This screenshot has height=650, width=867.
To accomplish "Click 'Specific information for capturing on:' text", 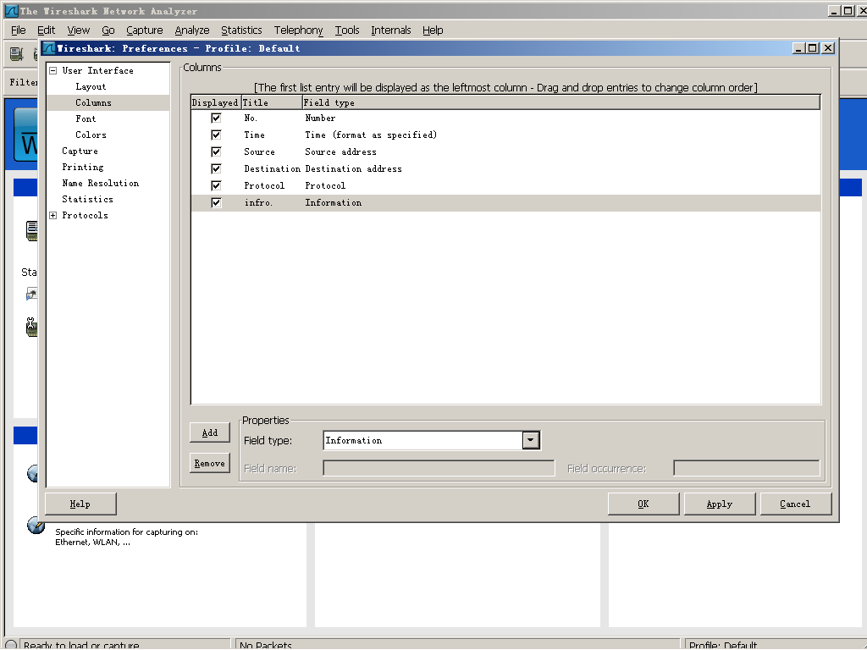I will (127, 532).
